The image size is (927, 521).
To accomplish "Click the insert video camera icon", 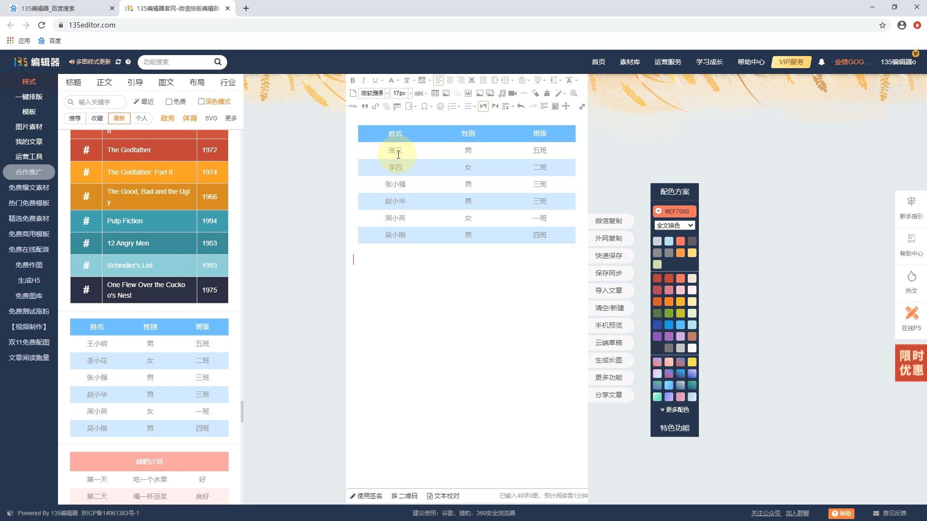I will (513, 93).
